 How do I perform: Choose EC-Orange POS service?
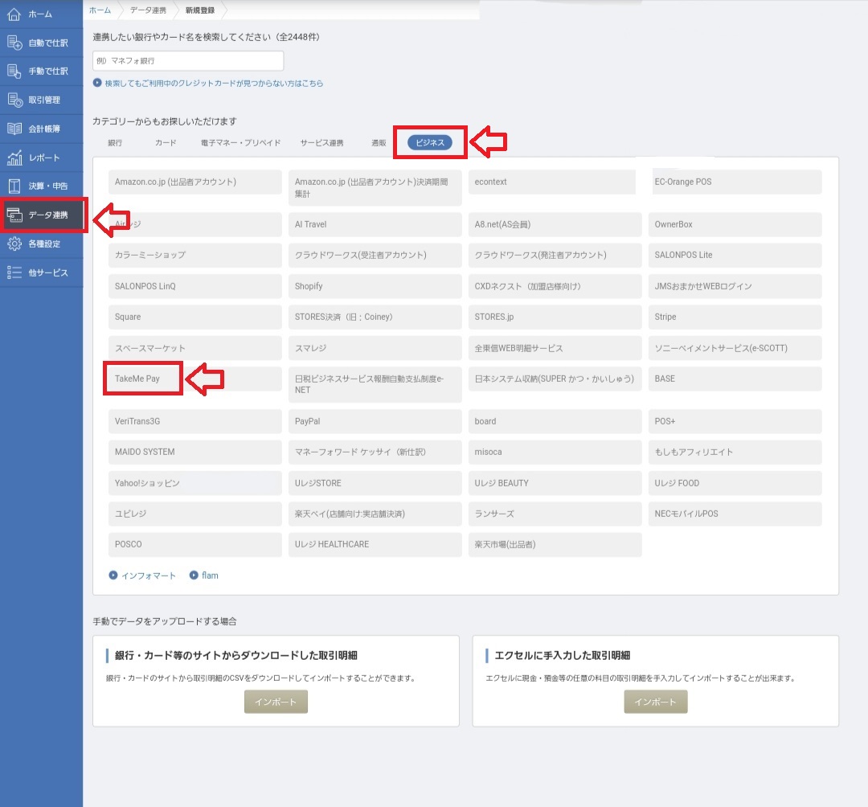pyautogui.click(x=737, y=182)
